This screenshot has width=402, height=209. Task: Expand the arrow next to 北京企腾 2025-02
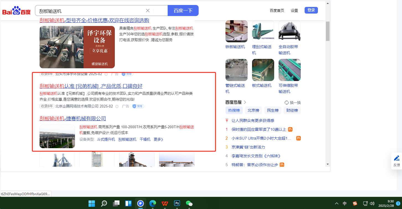click(117, 106)
